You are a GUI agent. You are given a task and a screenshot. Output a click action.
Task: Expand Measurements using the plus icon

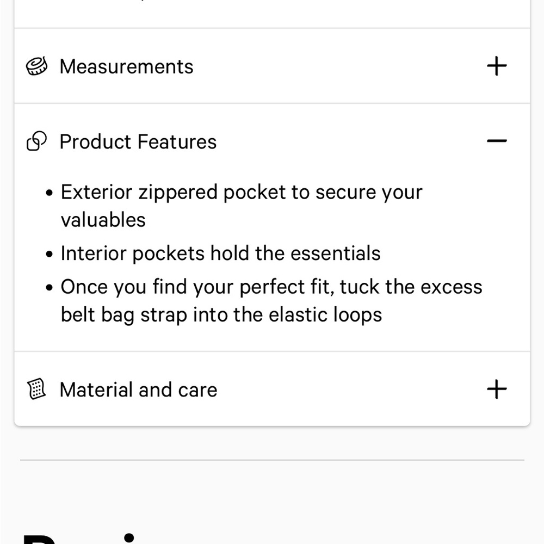point(496,66)
